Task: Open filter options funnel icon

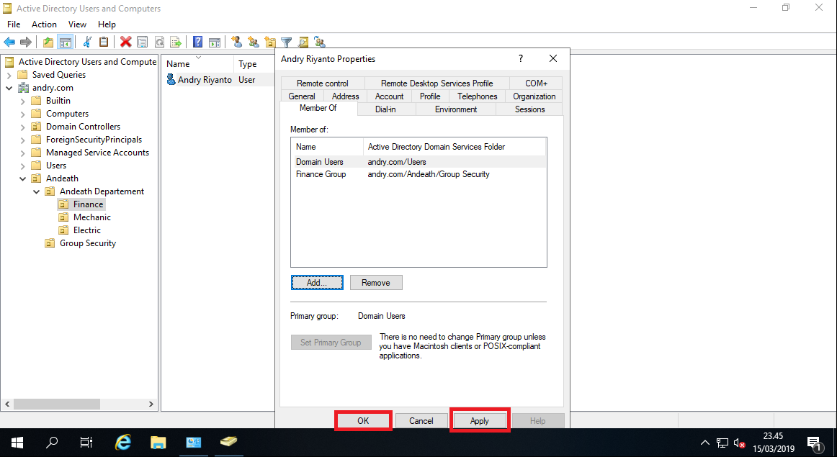Action: tap(287, 42)
